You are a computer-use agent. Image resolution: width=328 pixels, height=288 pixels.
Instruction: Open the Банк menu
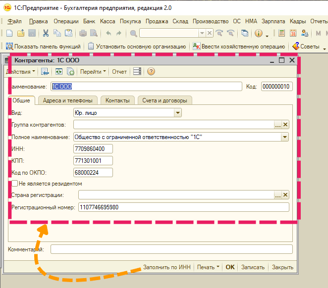[x=89, y=21]
